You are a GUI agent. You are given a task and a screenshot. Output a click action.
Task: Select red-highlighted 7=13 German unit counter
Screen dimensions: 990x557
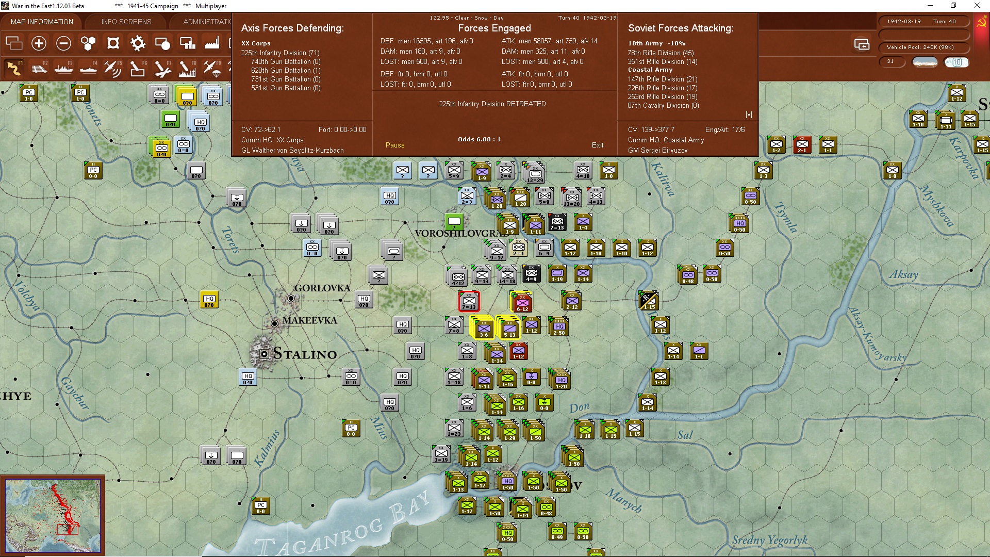point(469,301)
